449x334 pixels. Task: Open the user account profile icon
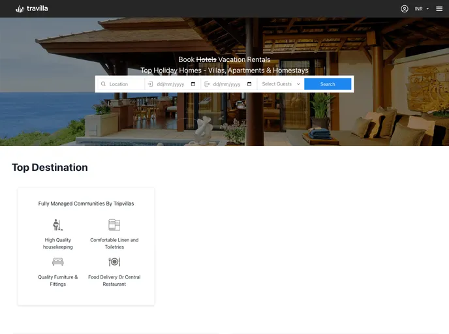[405, 9]
